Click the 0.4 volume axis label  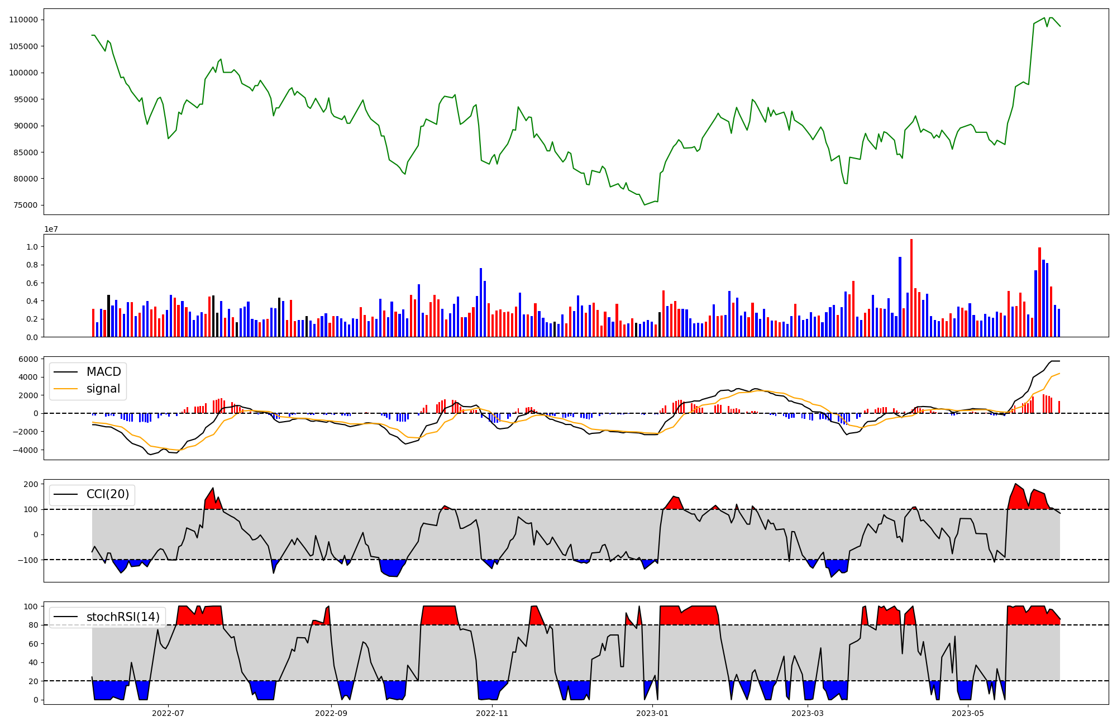point(32,301)
